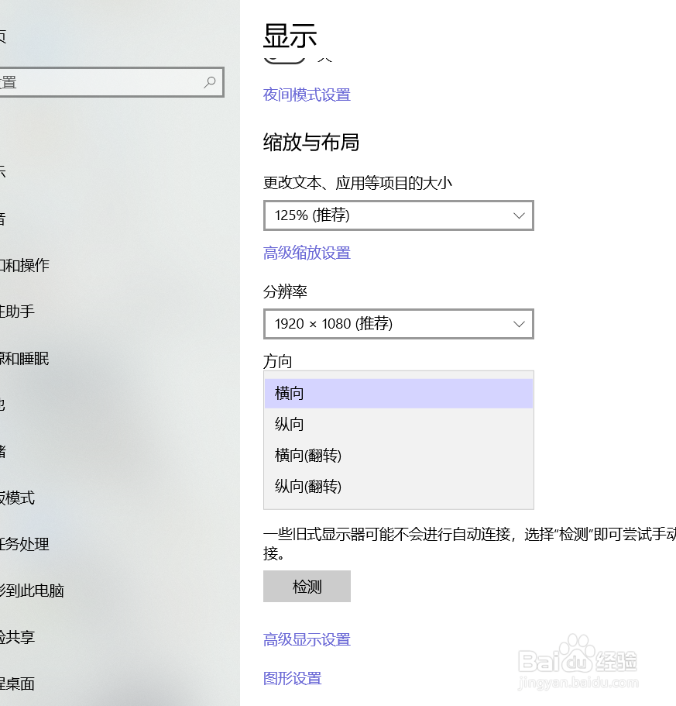The image size is (676, 706).
Task: Focus the settings search input field
Action: pyautogui.click(x=111, y=82)
